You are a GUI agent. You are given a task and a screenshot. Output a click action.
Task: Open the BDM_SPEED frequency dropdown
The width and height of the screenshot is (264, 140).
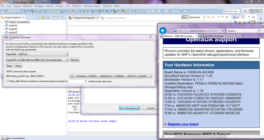(x=111, y=76)
